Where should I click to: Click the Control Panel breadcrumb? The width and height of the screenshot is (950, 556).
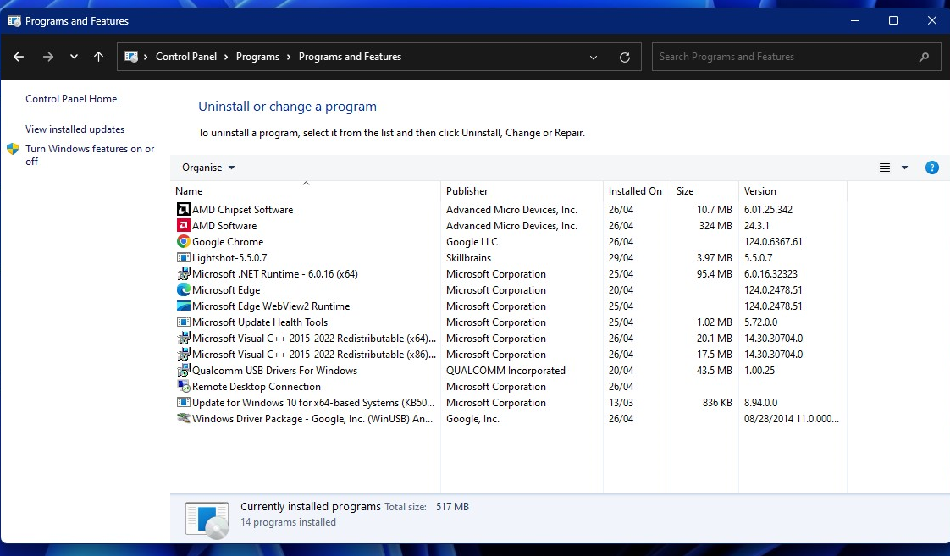coord(186,57)
